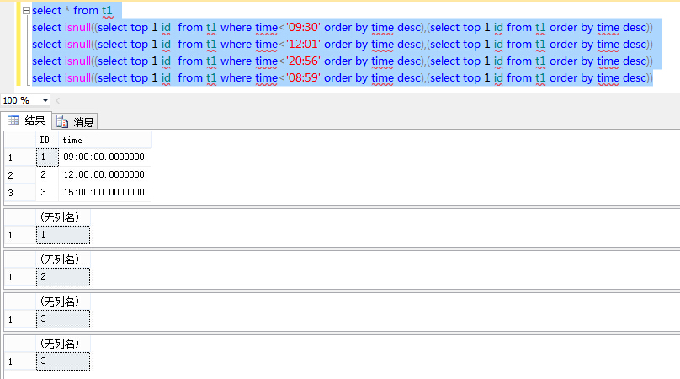
Task: Click the messages icon on 消息 tab
Action: tap(62, 122)
